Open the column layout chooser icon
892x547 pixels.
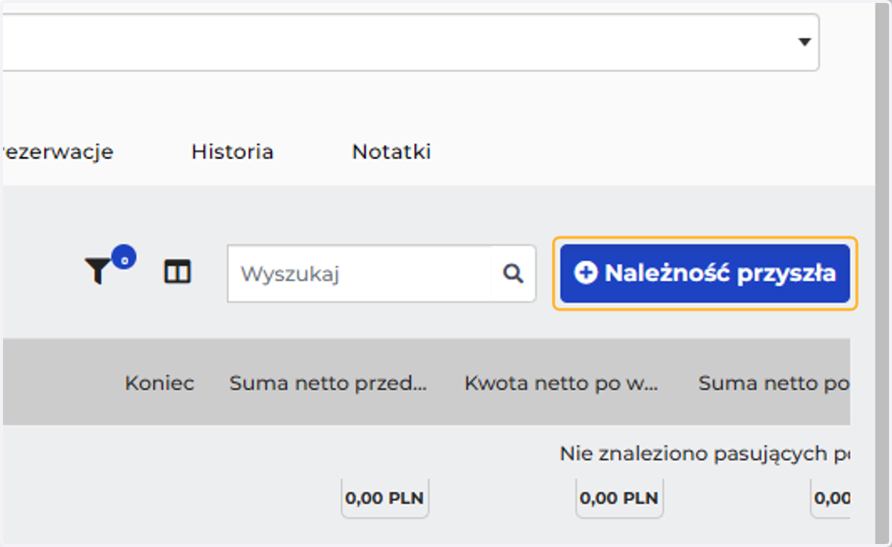[177, 273]
